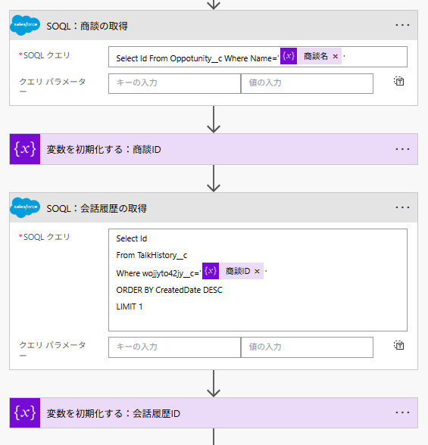Expand the 変数を初期化する:商談ID action
This screenshot has width=428, height=445.
214,149
